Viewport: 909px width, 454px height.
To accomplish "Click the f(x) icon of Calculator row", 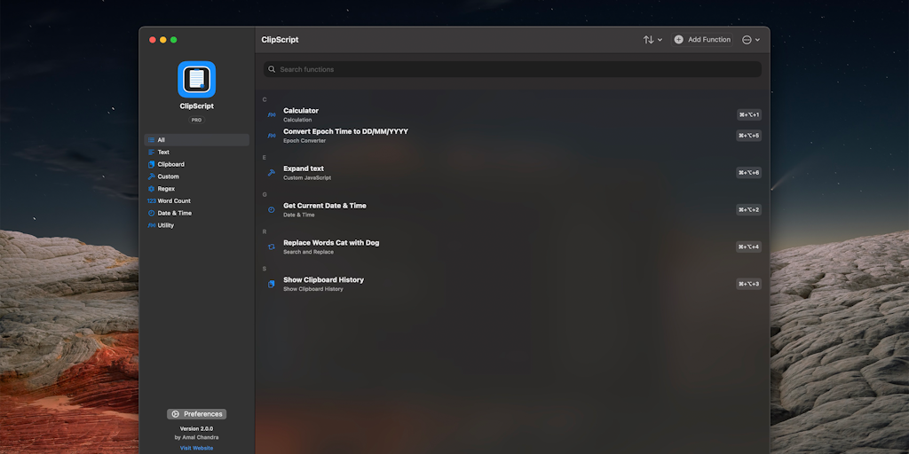I will pyautogui.click(x=272, y=114).
